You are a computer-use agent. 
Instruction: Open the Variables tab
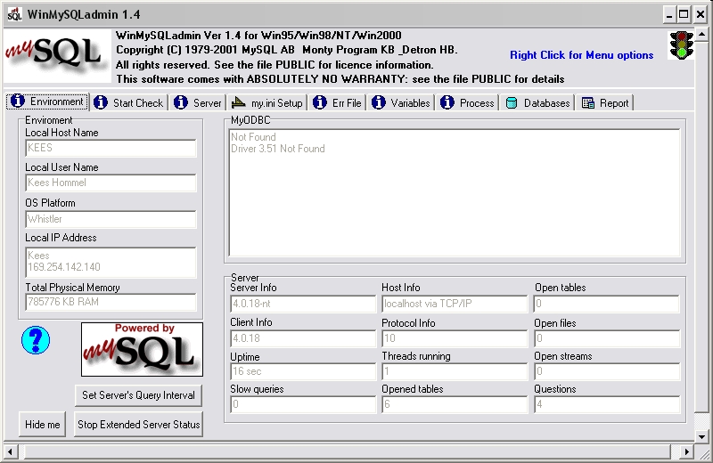click(x=401, y=102)
